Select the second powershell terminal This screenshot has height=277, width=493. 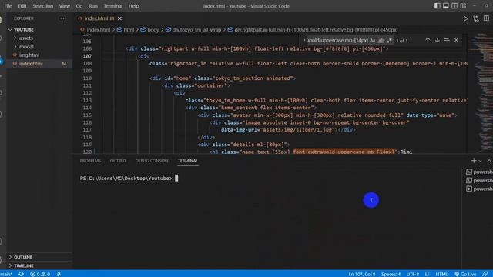pyautogui.click(x=479, y=180)
